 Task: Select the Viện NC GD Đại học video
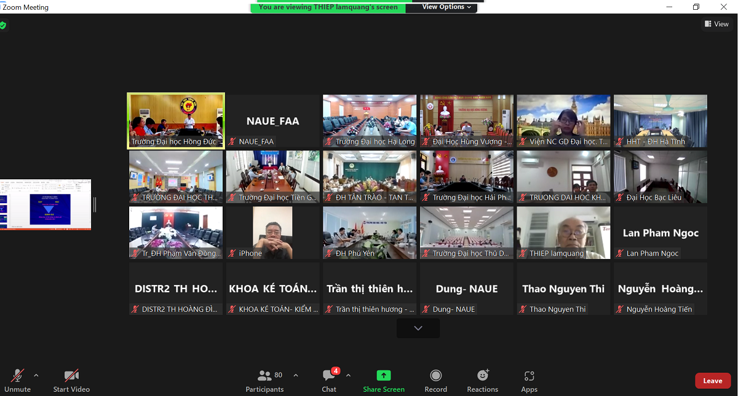click(563, 121)
